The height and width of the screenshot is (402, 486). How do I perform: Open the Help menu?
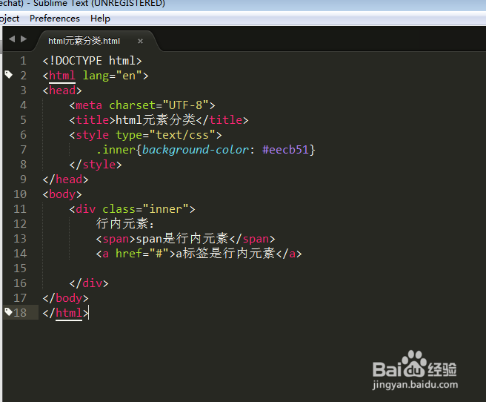(x=100, y=19)
